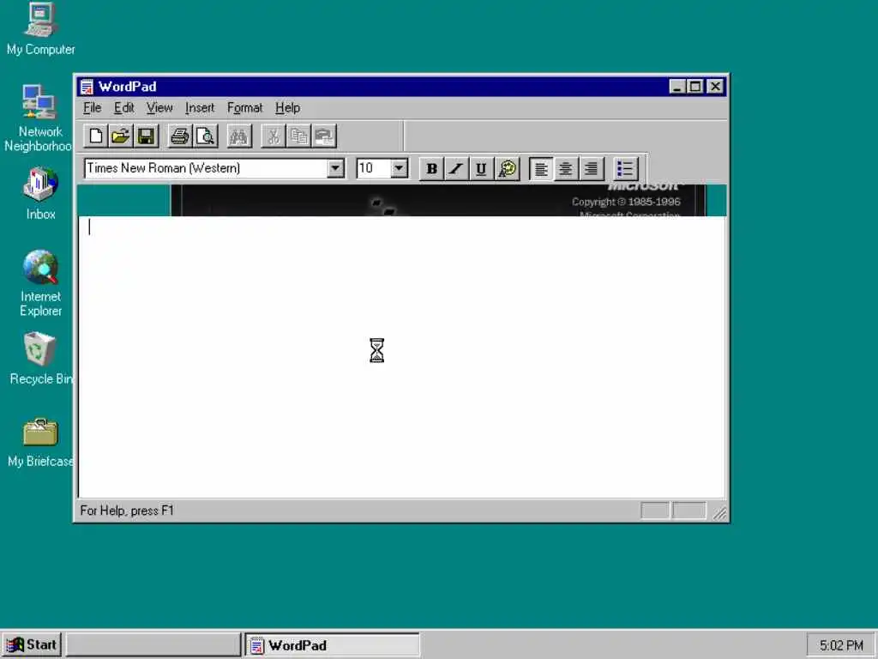Toggle Bullets list style button
The height and width of the screenshot is (659, 878).
pyautogui.click(x=625, y=169)
